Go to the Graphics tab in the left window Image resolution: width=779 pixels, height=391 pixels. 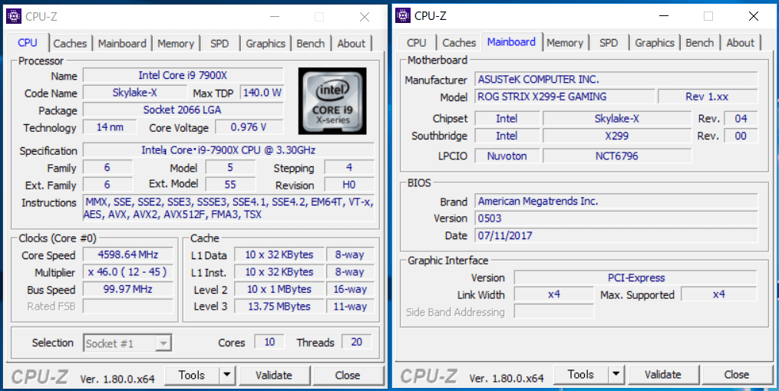pyautogui.click(x=266, y=43)
